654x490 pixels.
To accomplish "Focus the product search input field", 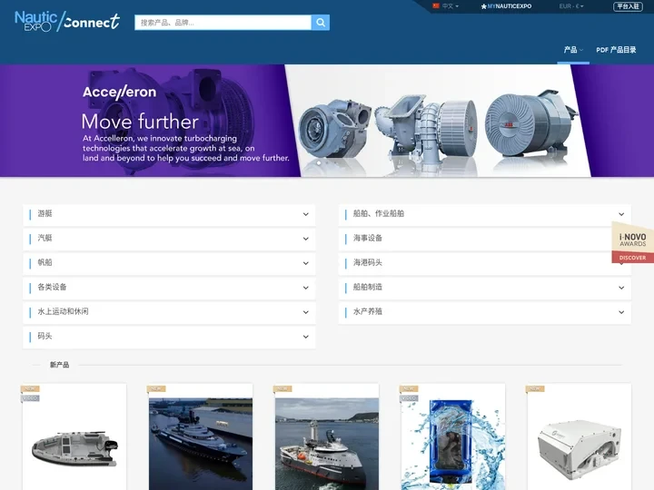I will (223, 23).
